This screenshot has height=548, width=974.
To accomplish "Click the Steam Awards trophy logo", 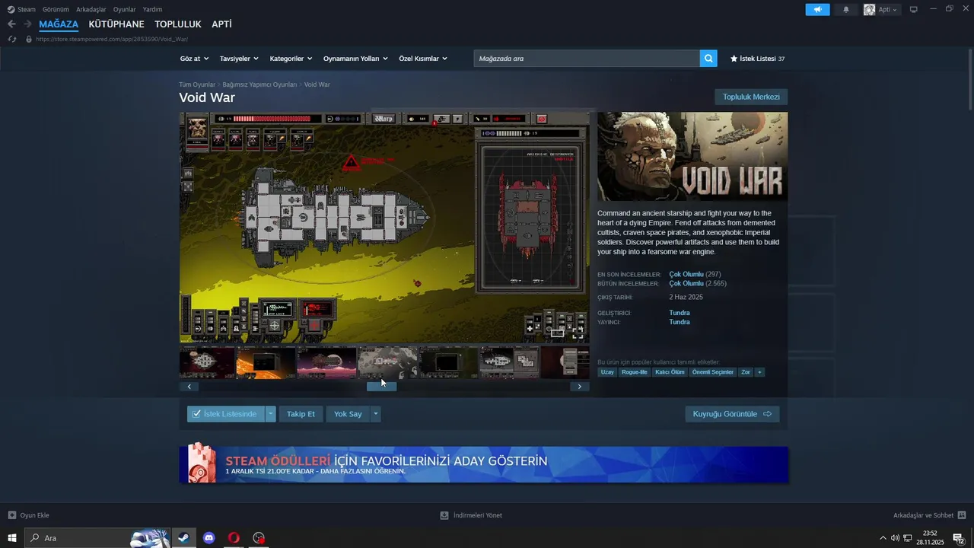I will tap(201, 463).
